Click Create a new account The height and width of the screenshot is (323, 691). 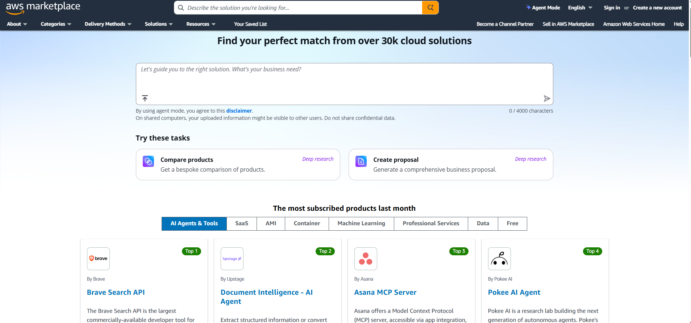click(x=657, y=8)
